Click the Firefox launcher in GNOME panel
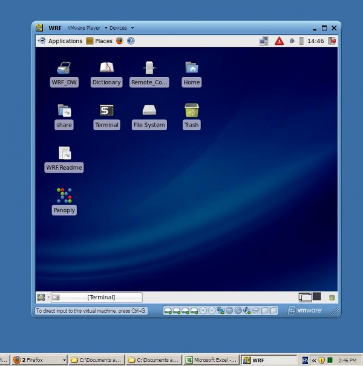Screen dimensions: 363x366 click(120, 41)
